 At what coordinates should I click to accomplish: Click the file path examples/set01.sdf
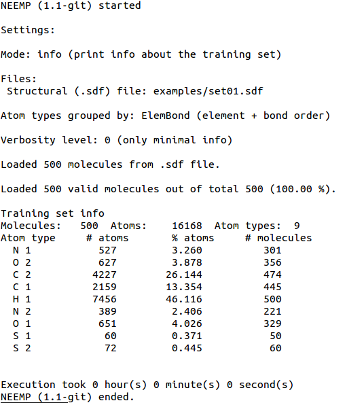point(208,91)
